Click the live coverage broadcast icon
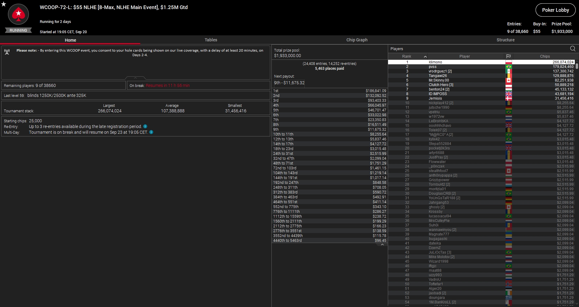 click(x=7, y=52)
